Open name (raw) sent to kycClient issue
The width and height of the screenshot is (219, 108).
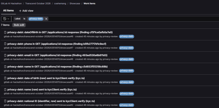[42, 89]
